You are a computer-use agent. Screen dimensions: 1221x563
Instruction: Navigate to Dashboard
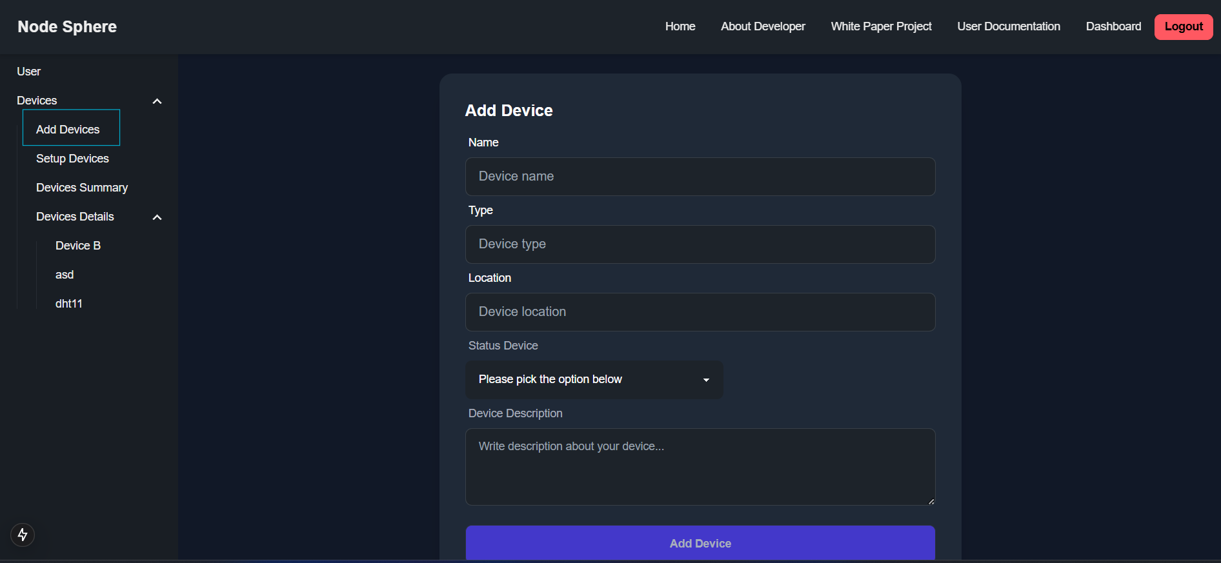(1113, 26)
